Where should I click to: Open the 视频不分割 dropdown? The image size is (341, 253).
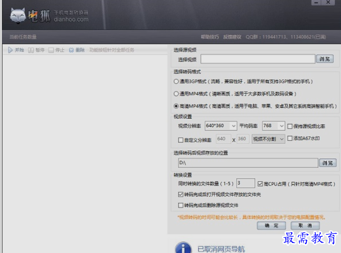pos(268,139)
